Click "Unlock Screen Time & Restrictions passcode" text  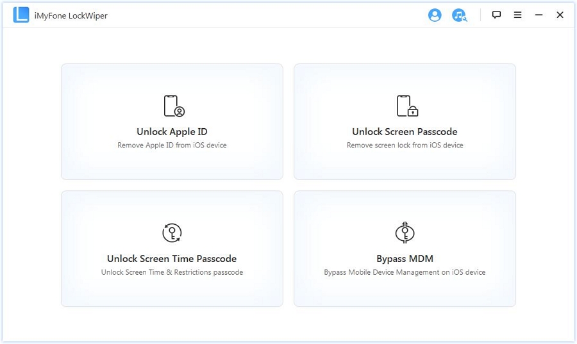(x=172, y=272)
